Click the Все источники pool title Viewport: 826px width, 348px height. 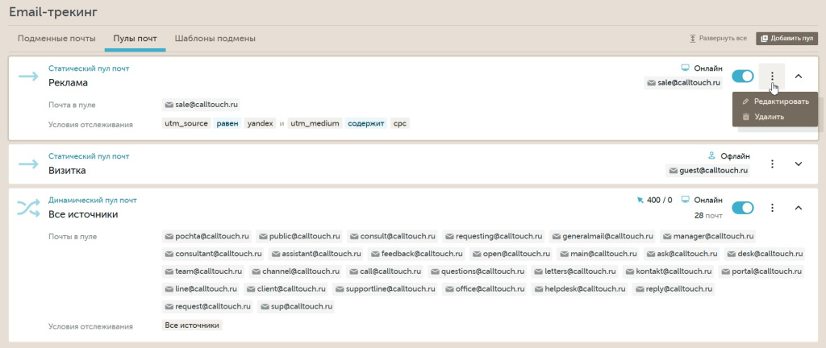click(x=83, y=214)
